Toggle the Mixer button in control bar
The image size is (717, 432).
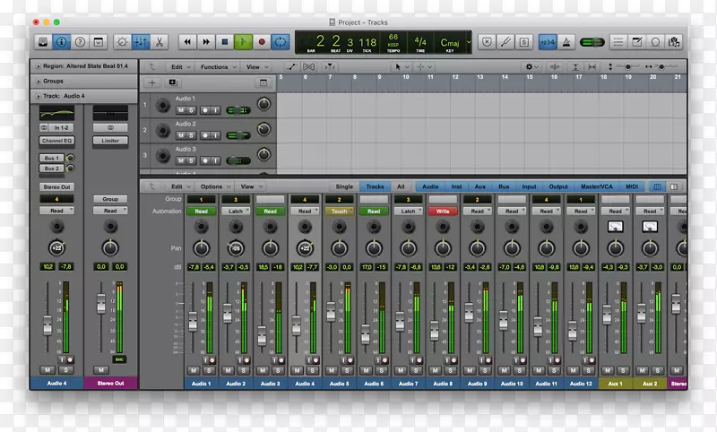[x=141, y=41]
